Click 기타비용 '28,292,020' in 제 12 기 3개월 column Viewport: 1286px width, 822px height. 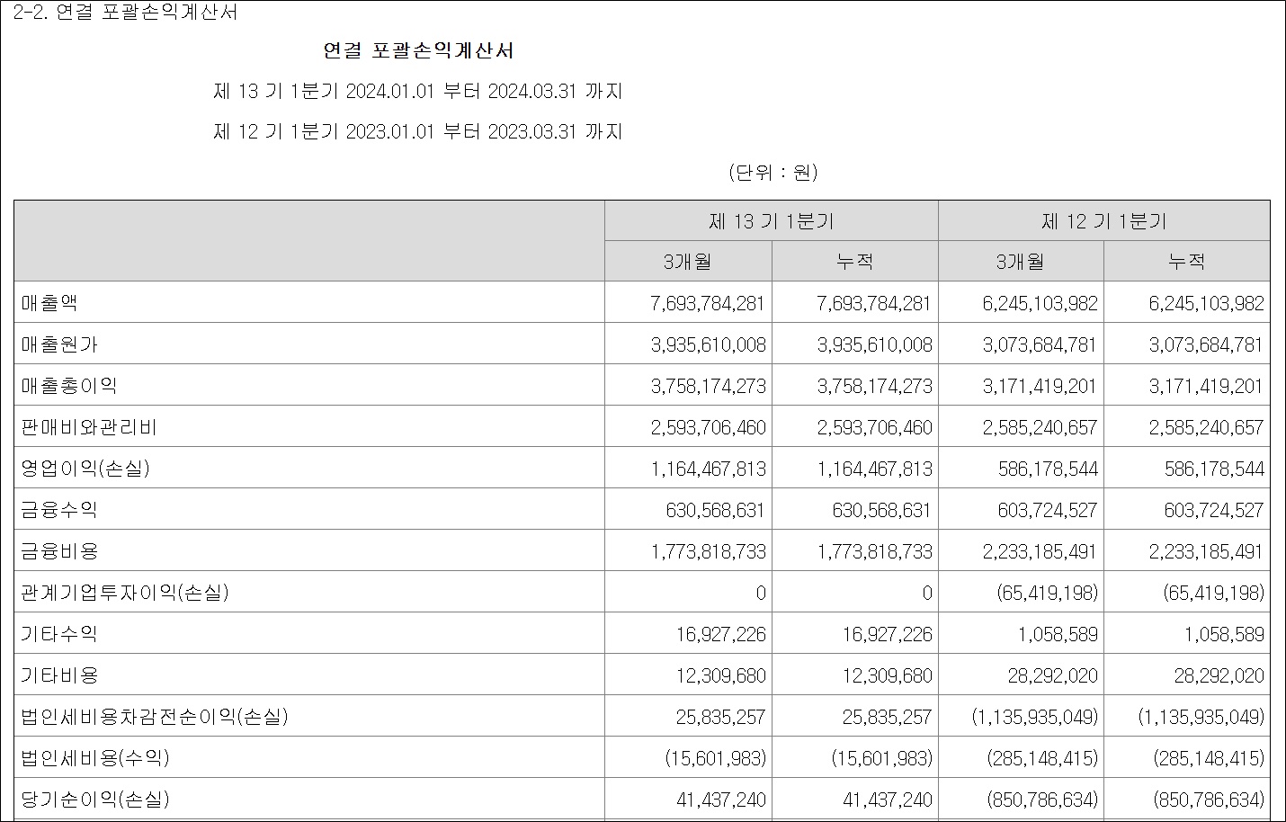tap(1053, 676)
